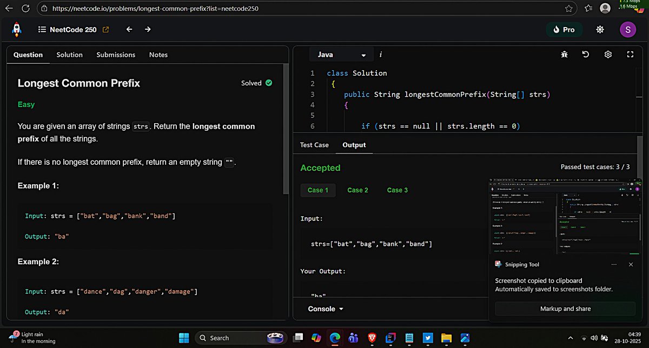Open the Pro subscription button

click(x=564, y=30)
